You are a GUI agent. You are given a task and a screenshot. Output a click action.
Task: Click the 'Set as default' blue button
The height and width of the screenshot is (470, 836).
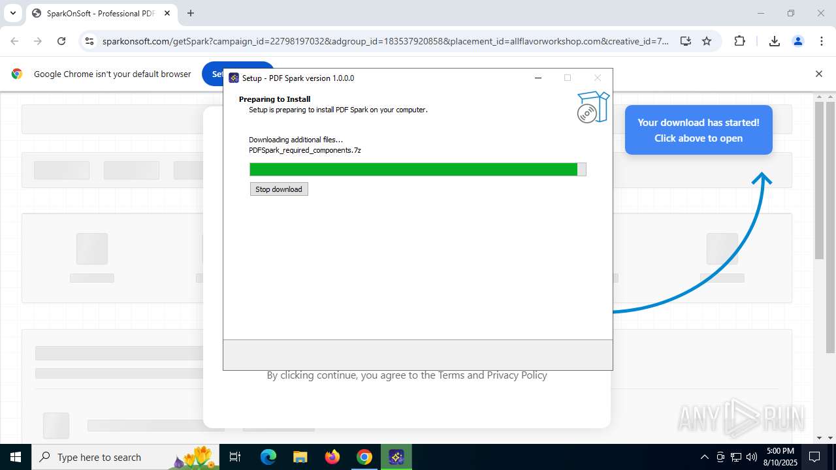pos(213,74)
